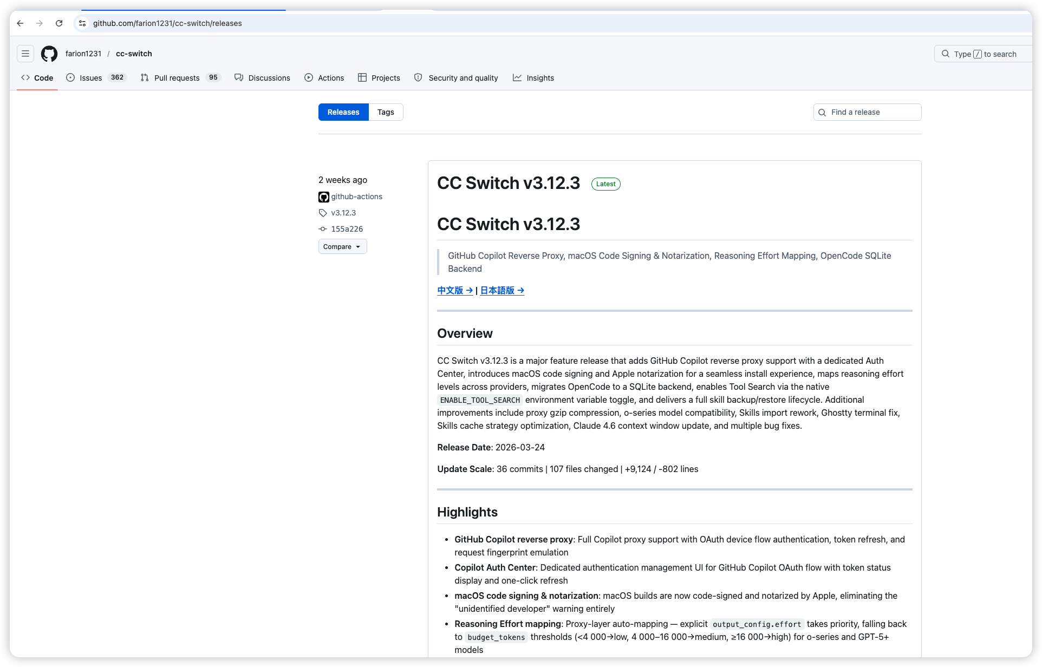
Task: Open the Security and quality tab
Action: (456, 78)
